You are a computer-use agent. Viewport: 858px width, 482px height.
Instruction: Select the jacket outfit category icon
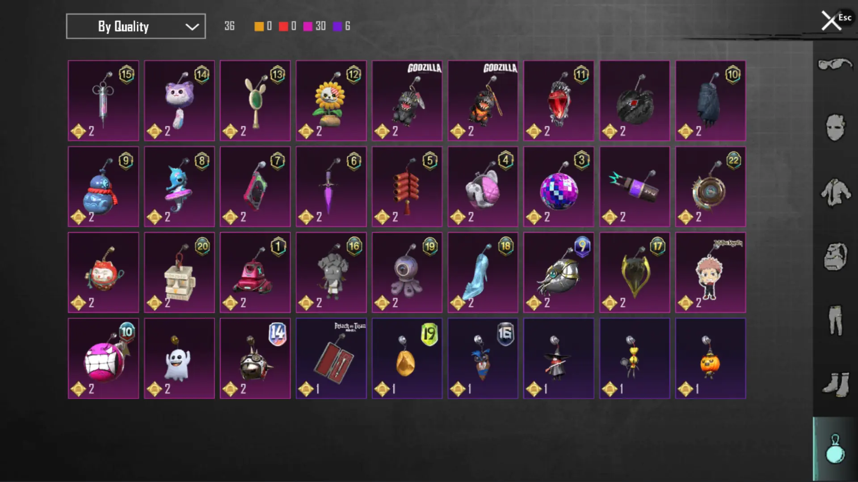(x=835, y=192)
